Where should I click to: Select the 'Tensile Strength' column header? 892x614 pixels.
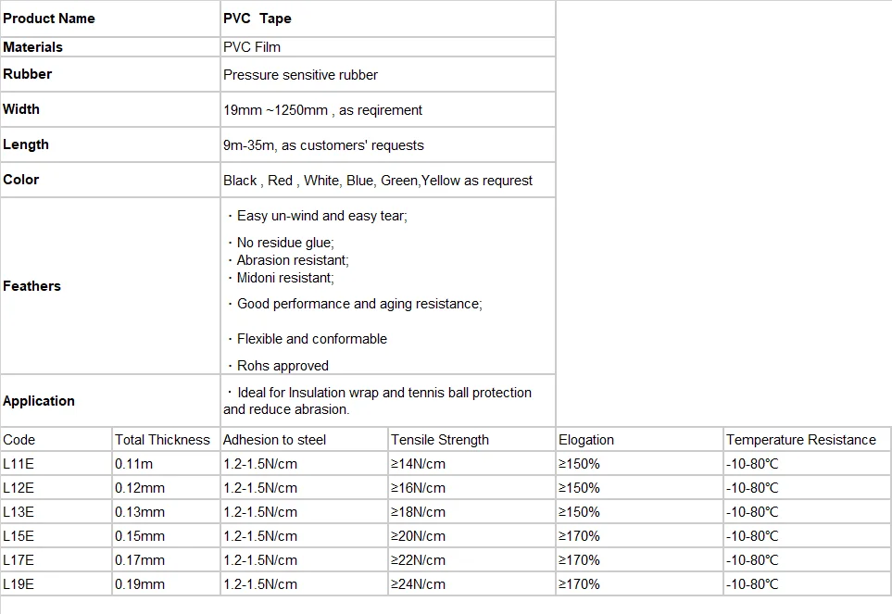tap(440, 440)
